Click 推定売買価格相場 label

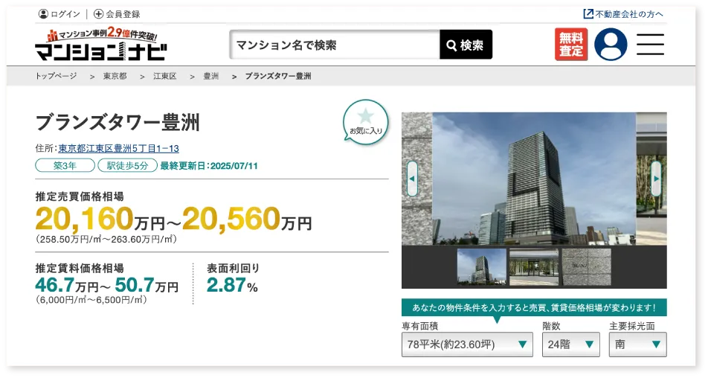80,196
